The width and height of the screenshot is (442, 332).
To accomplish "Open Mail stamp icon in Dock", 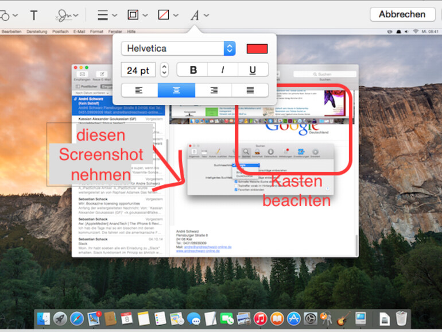I will pyautogui.click(x=94, y=319).
